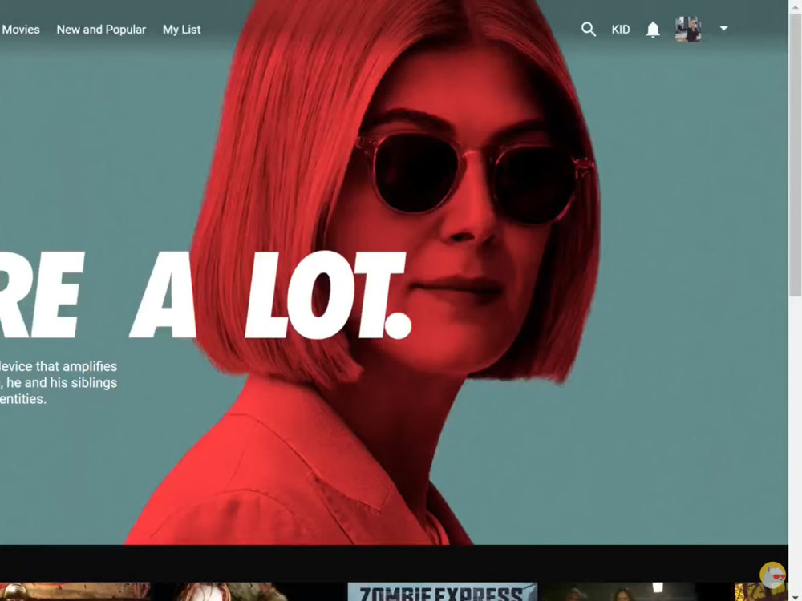Switch to KID profile link

coord(621,30)
